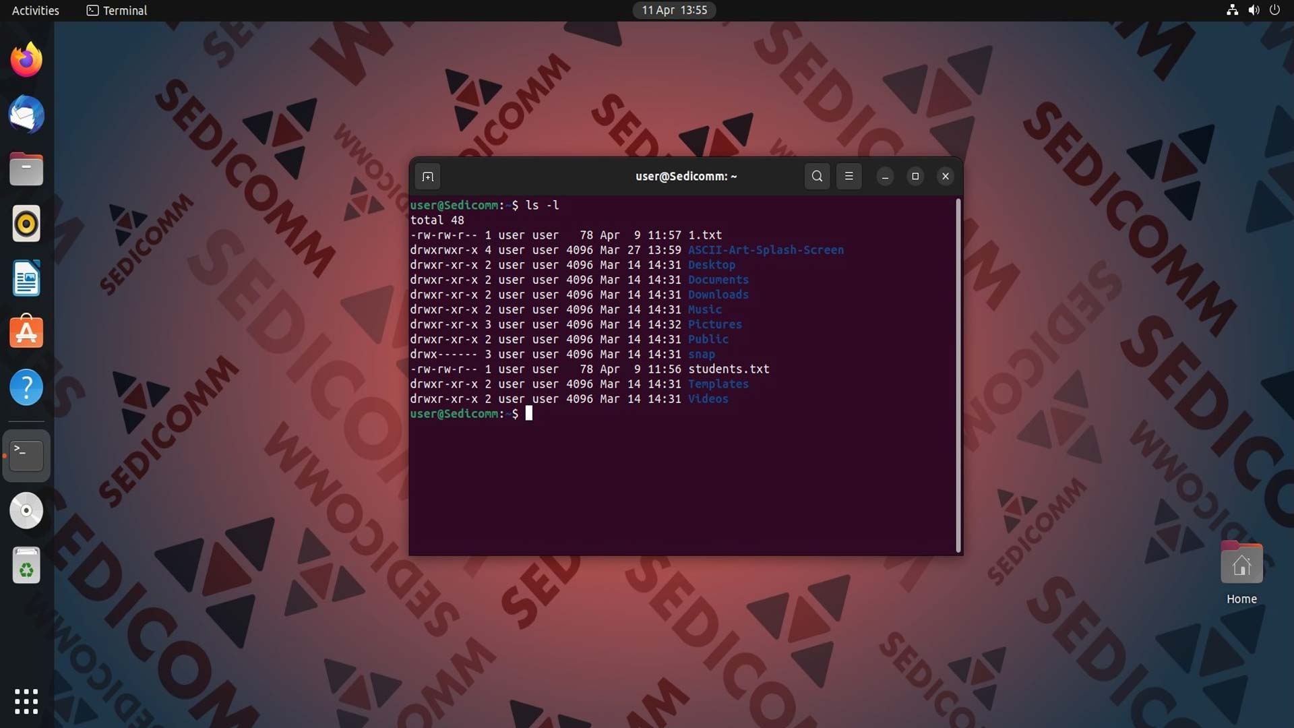Click the network status icon
The image size is (1294, 728).
coord(1232,10)
